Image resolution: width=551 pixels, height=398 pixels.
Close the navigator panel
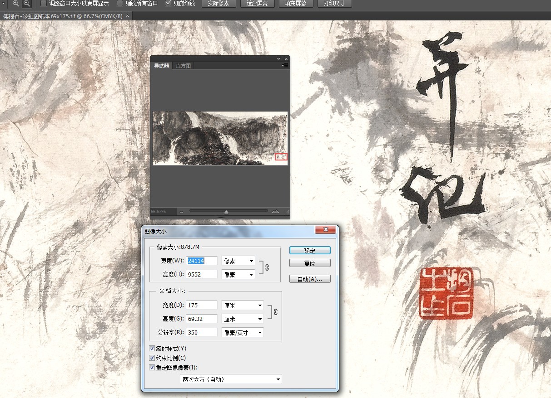(x=286, y=59)
